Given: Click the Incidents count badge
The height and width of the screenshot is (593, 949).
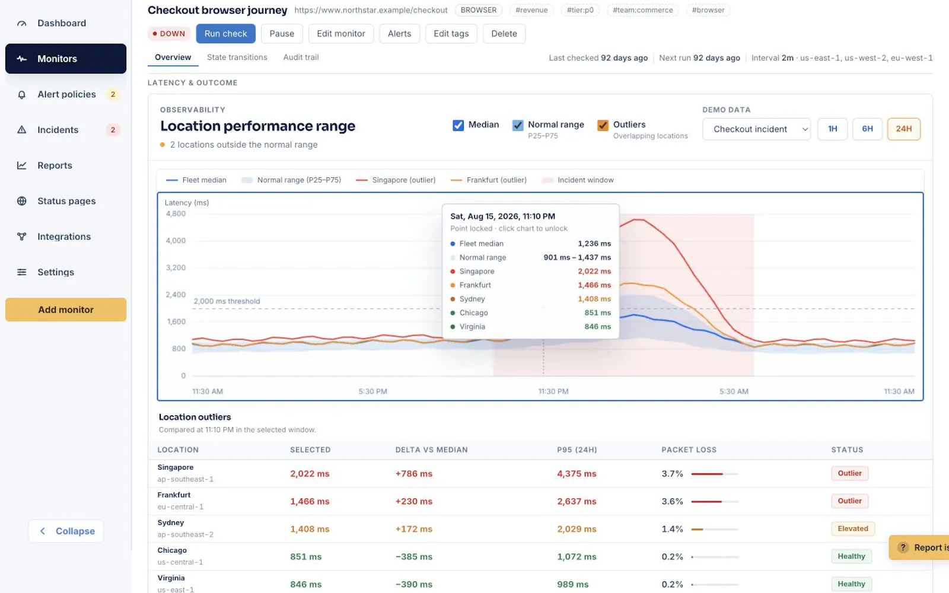Looking at the screenshot, I should [x=113, y=130].
